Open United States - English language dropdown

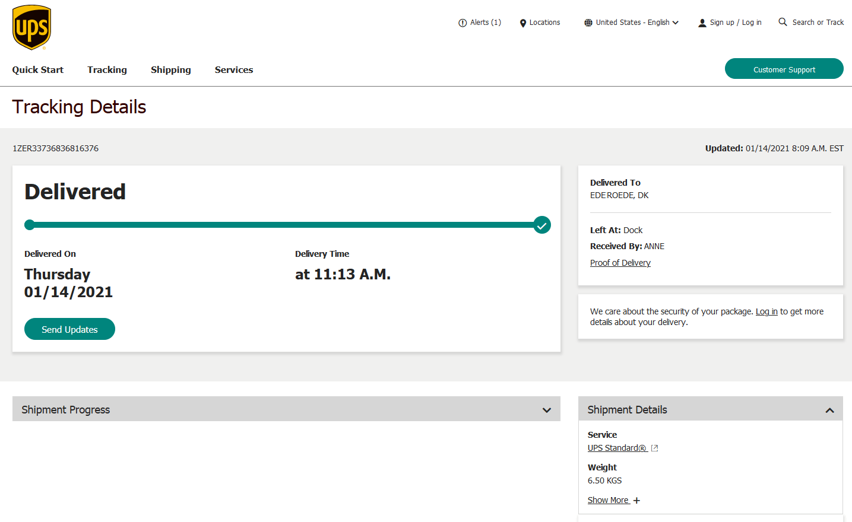[632, 23]
